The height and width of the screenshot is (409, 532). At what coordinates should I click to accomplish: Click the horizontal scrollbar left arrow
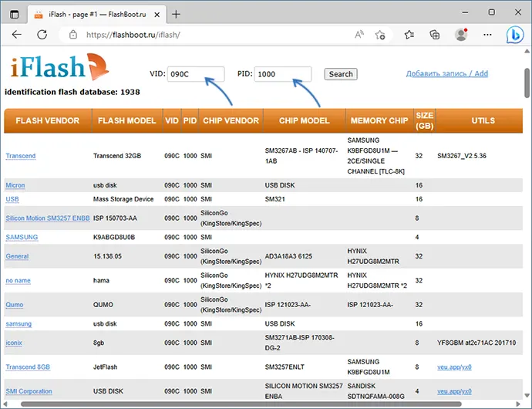5,404
